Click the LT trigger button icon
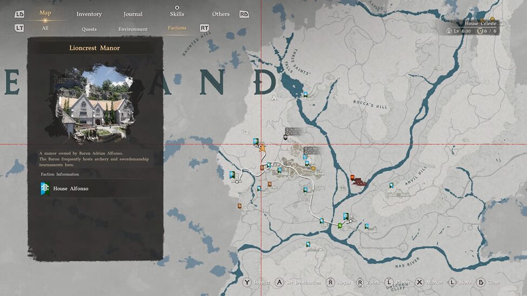527x296 pixels. [19, 28]
